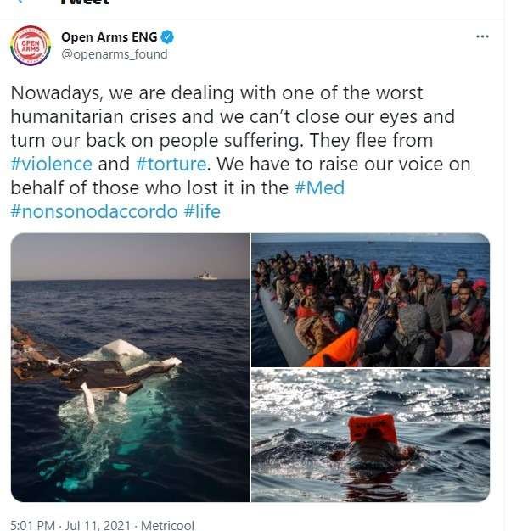The image size is (511, 531).
Task: Click the blue verified badge
Action: 167,37
